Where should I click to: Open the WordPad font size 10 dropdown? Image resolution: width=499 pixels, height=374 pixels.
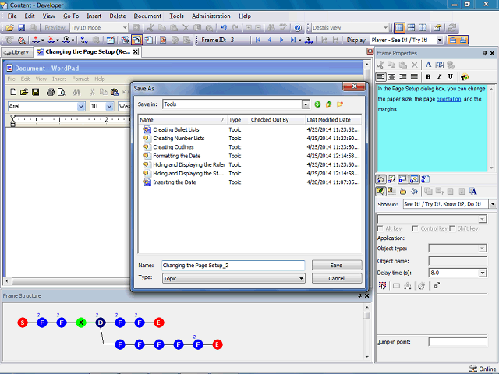point(109,106)
